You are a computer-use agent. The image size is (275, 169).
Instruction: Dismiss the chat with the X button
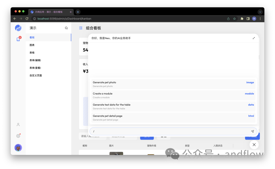click(254, 145)
